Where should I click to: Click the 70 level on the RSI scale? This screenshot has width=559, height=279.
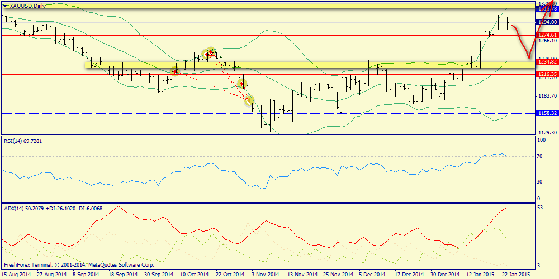[540, 156]
